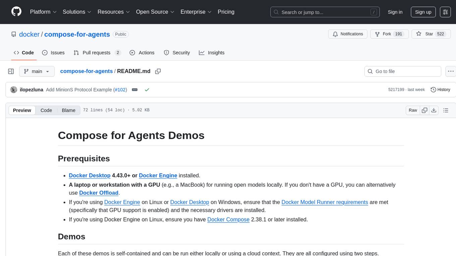This screenshot has height=256, width=456.
Task: Copy raw file contents icon
Action: coord(424,110)
